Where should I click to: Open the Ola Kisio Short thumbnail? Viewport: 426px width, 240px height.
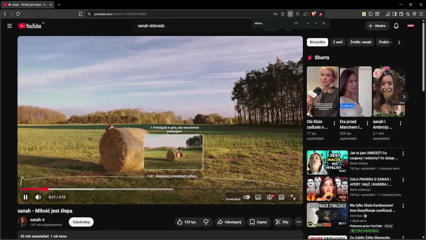[322, 91]
